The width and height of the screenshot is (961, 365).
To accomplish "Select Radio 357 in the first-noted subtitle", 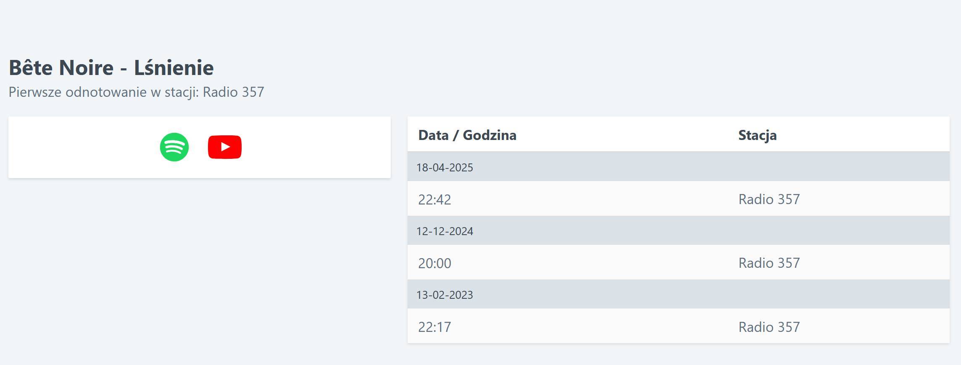I will (233, 92).
